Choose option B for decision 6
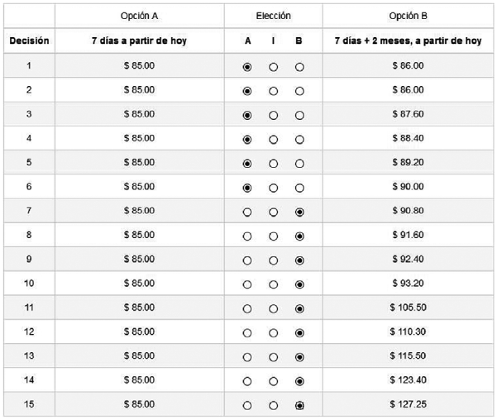Viewport: 497px width, 420px height. (299, 188)
